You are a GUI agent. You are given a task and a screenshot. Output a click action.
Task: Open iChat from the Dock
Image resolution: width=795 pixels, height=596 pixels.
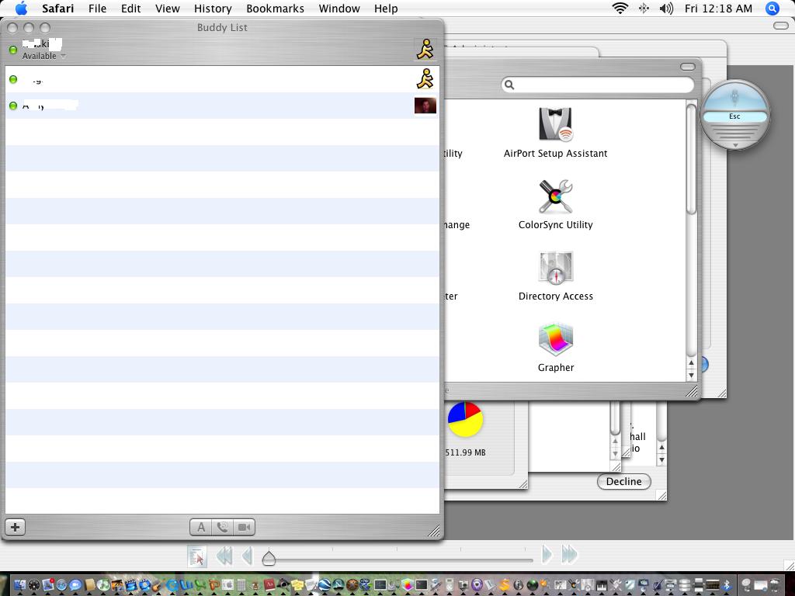[x=75, y=584]
